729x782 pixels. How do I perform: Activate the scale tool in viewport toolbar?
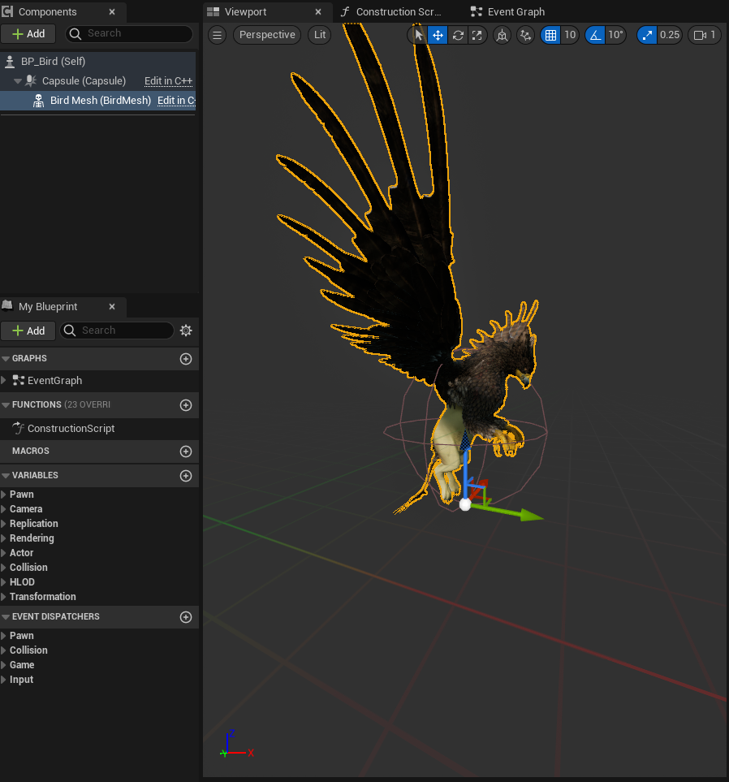coord(477,35)
